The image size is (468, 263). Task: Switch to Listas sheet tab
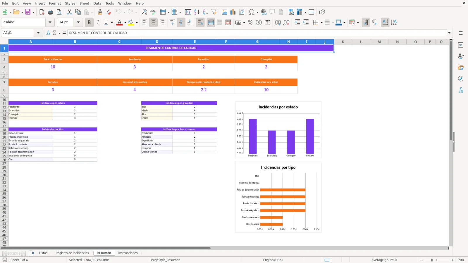point(43,253)
